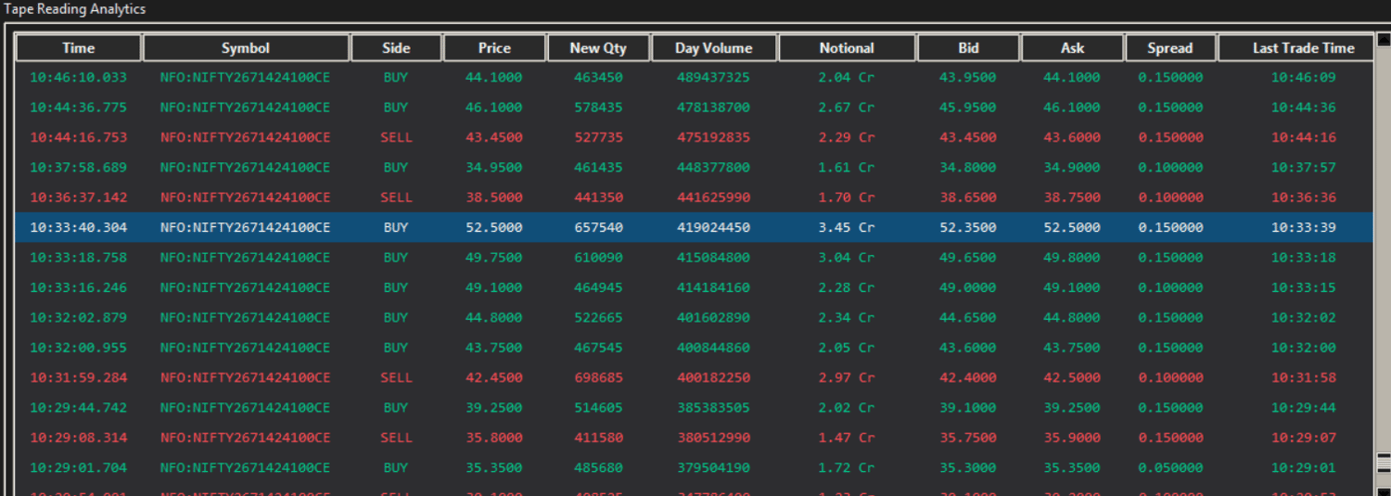Screen dimensions: 1391x496
Task: Select the row timed 10:36:37.142
Action: [694, 197]
